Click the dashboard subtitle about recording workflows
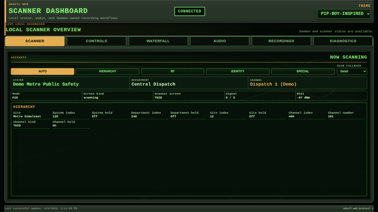The image size is (378, 212). tap(63, 18)
